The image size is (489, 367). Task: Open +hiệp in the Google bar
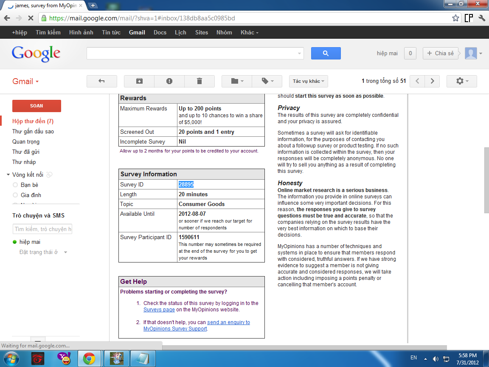20,32
